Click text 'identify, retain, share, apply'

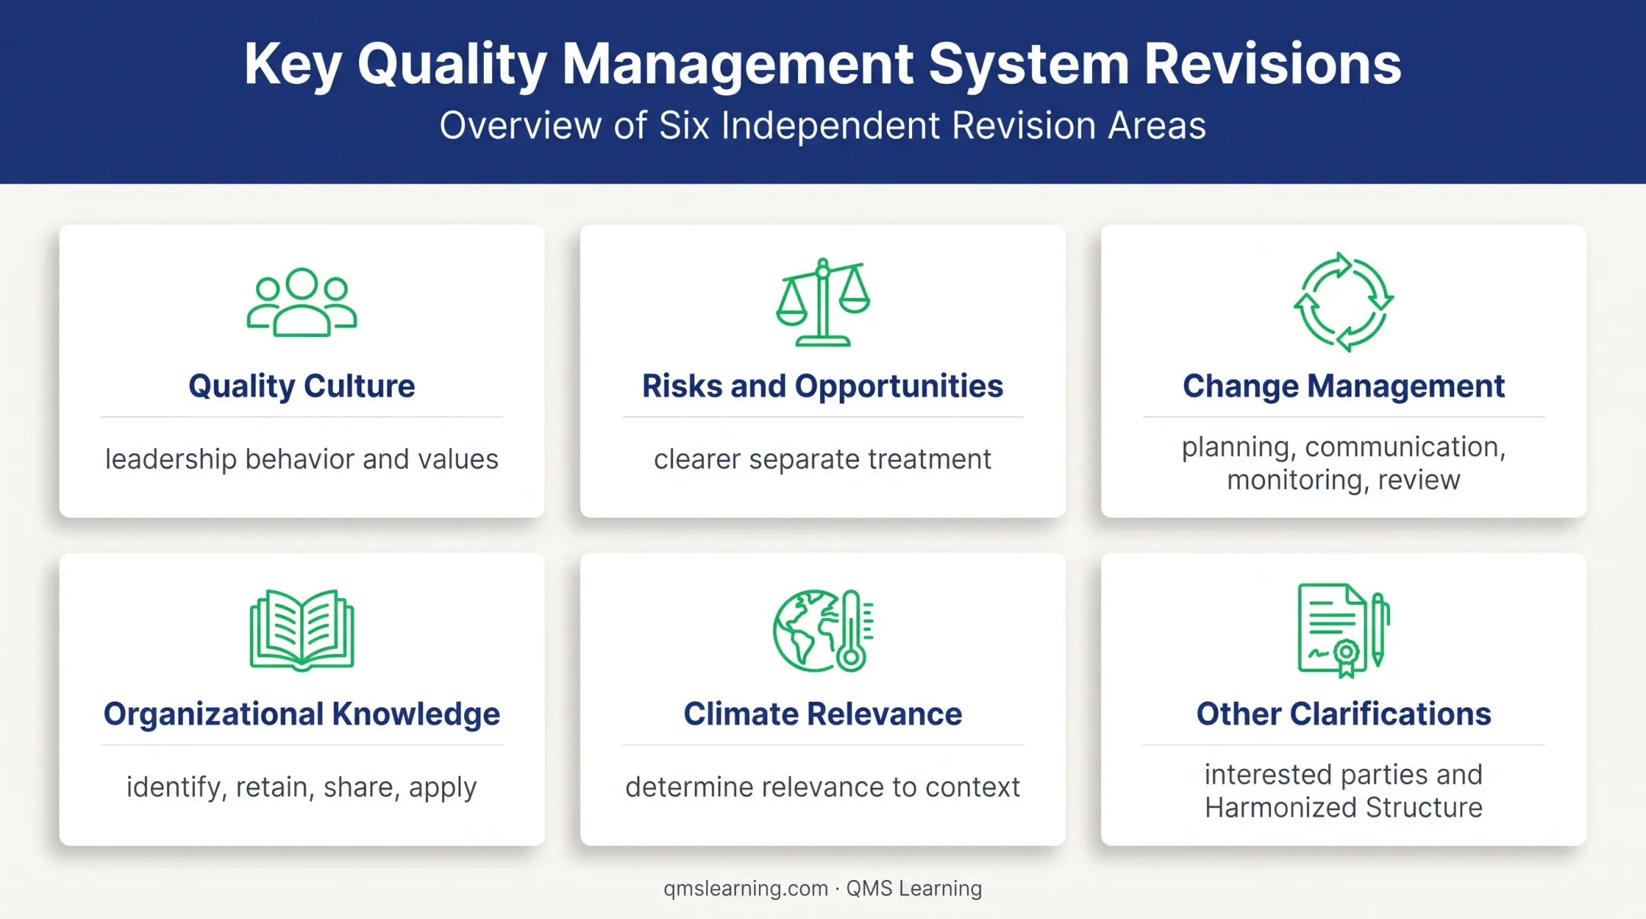pos(302,787)
